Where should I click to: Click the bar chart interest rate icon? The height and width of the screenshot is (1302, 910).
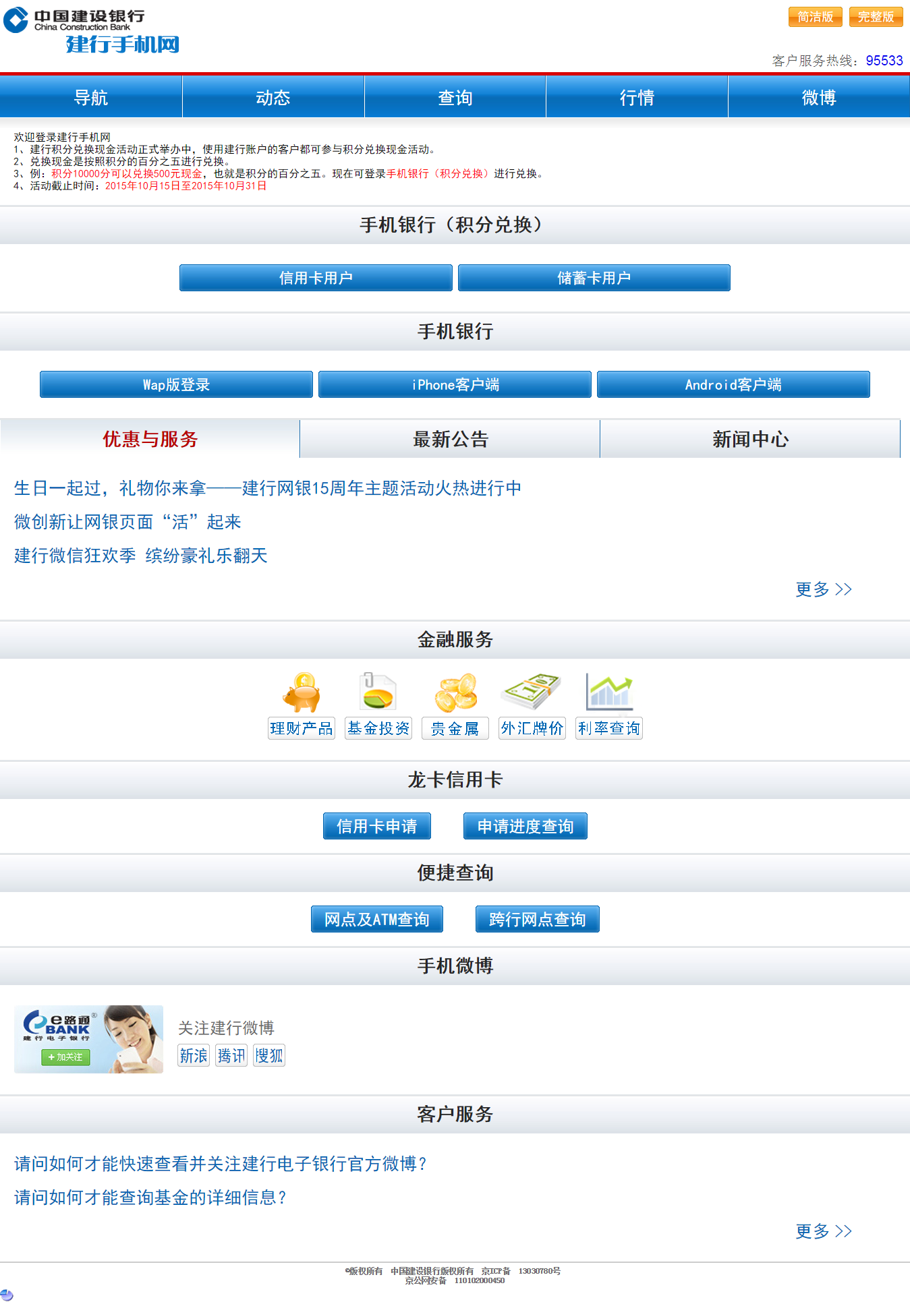click(609, 692)
